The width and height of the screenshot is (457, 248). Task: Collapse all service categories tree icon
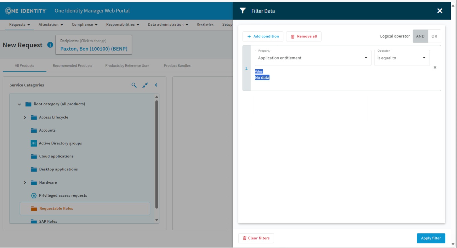pos(145,85)
